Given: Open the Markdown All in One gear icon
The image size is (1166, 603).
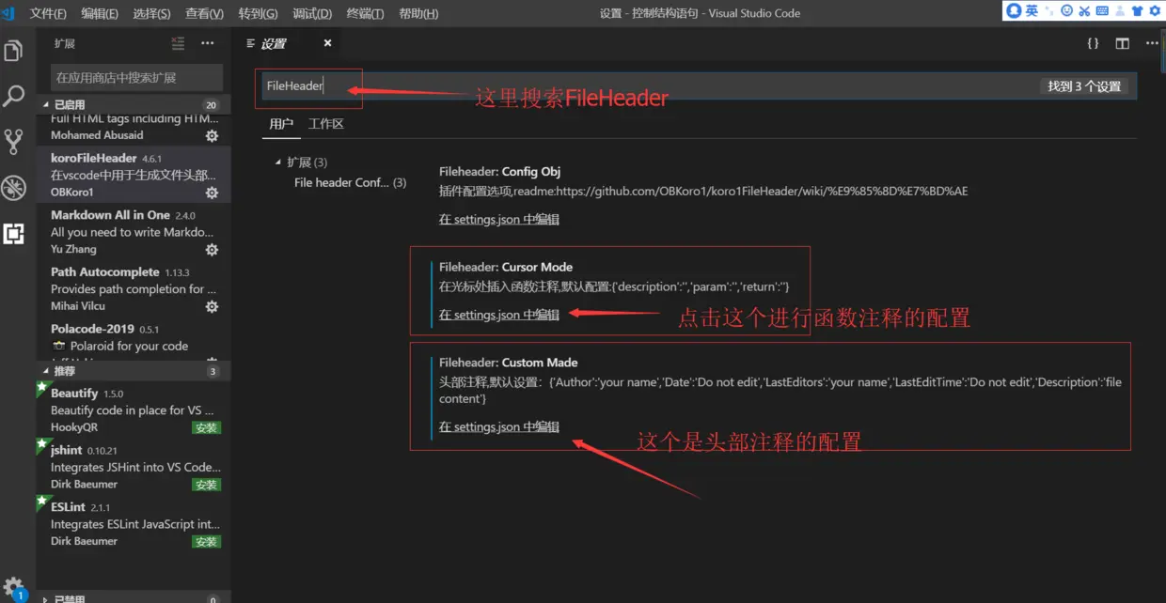Looking at the screenshot, I should [x=212, y=249].
